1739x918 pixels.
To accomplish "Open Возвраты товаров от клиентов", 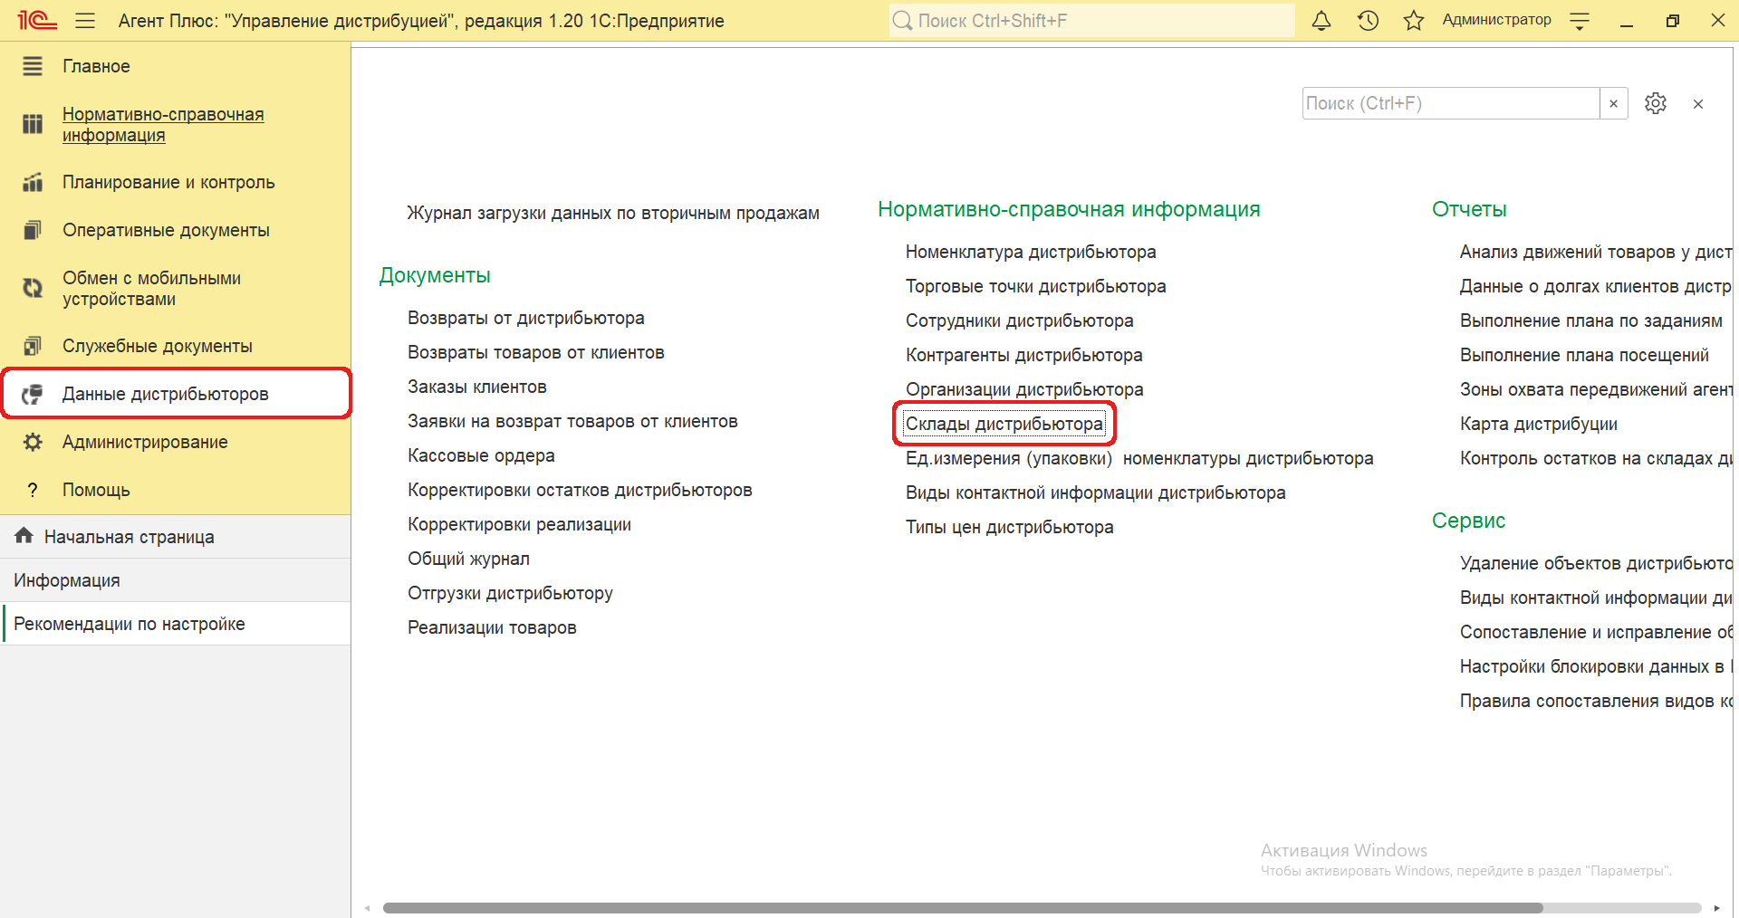I will coord(535,352).
